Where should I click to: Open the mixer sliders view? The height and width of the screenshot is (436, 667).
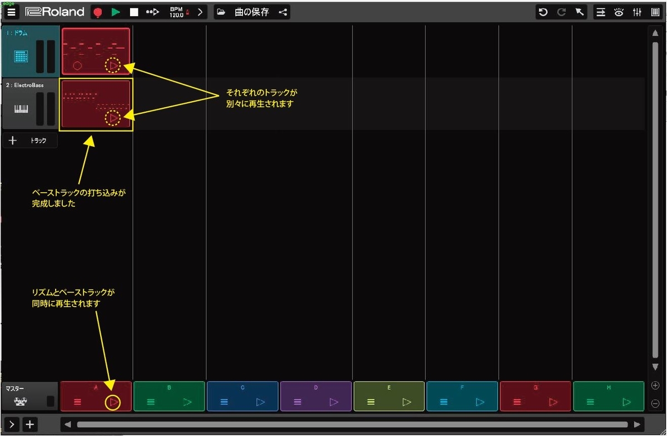click(638, 12)
